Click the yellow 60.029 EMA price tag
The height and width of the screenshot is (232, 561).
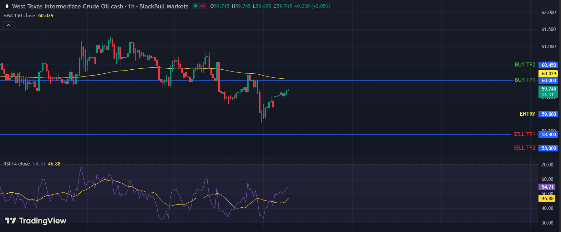coord(549,74)
